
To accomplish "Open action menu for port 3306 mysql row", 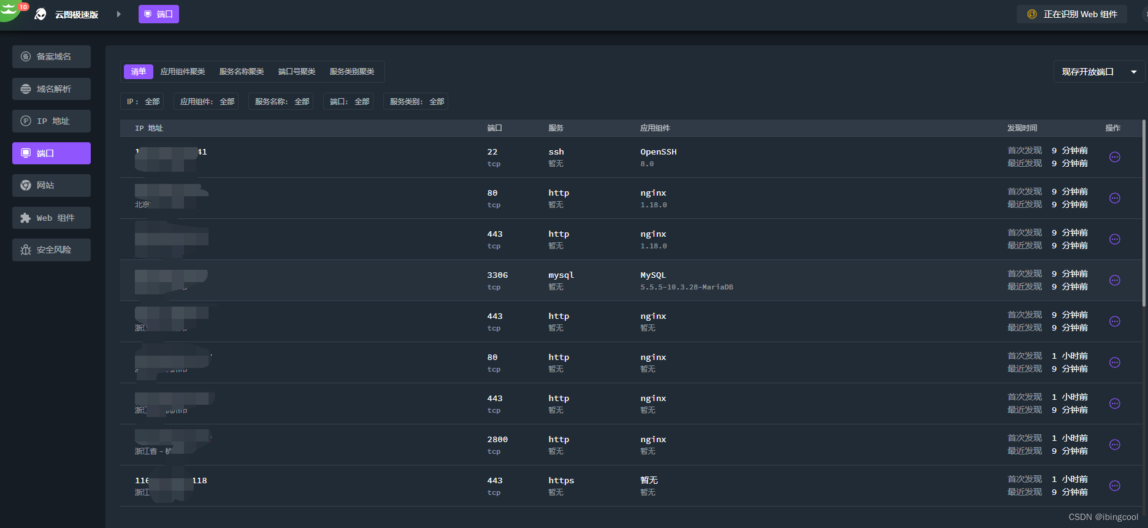I will [1115, 280].
